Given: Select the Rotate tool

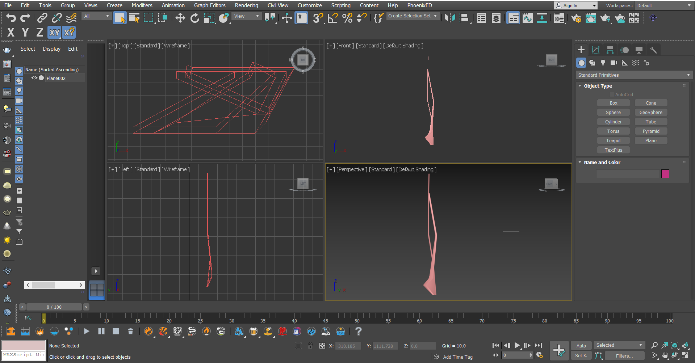Looking at the screenshot, I should (195, 18).
